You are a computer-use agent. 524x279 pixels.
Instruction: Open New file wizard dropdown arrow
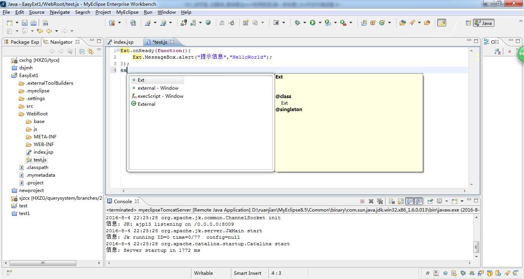[x=16, y=23]
